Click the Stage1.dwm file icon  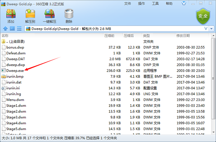click(x=4, y=106)
